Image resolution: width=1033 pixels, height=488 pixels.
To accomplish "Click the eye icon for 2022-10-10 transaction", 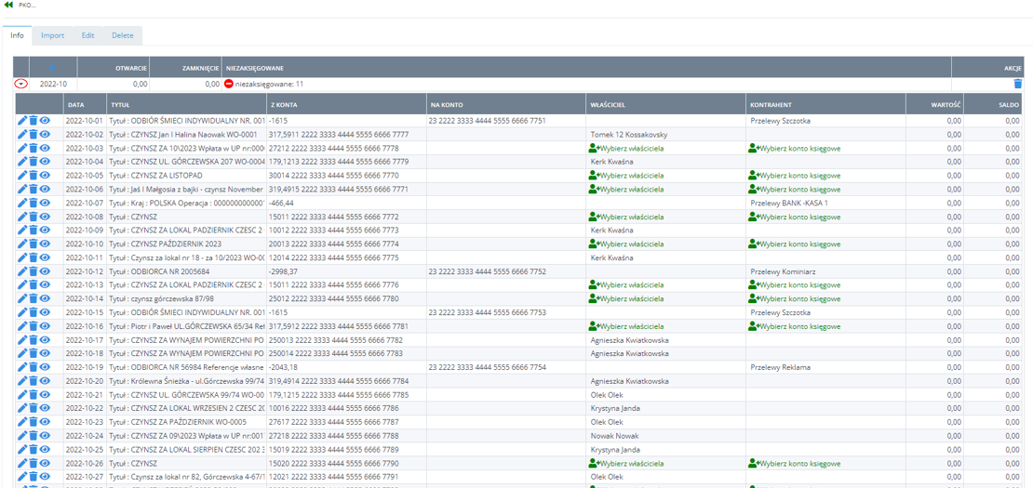I will click(x=45, y=244).
